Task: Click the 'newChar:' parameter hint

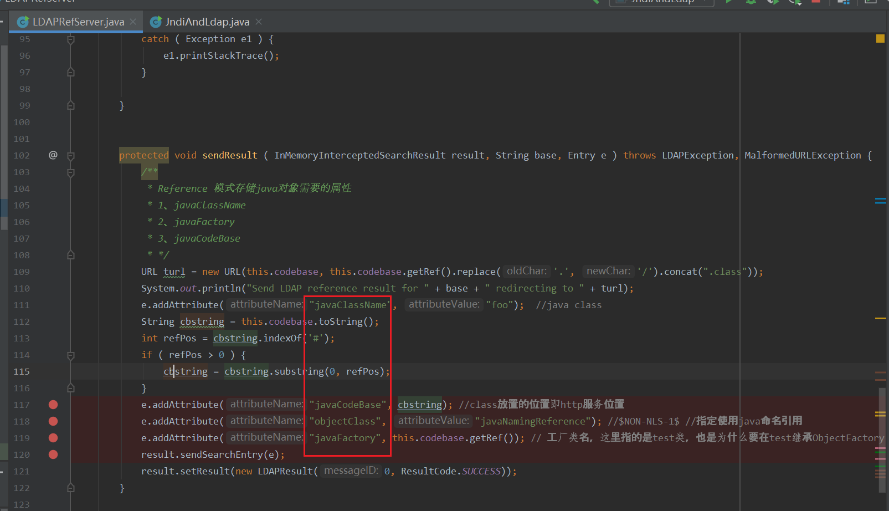Action: tap(608, 271)
